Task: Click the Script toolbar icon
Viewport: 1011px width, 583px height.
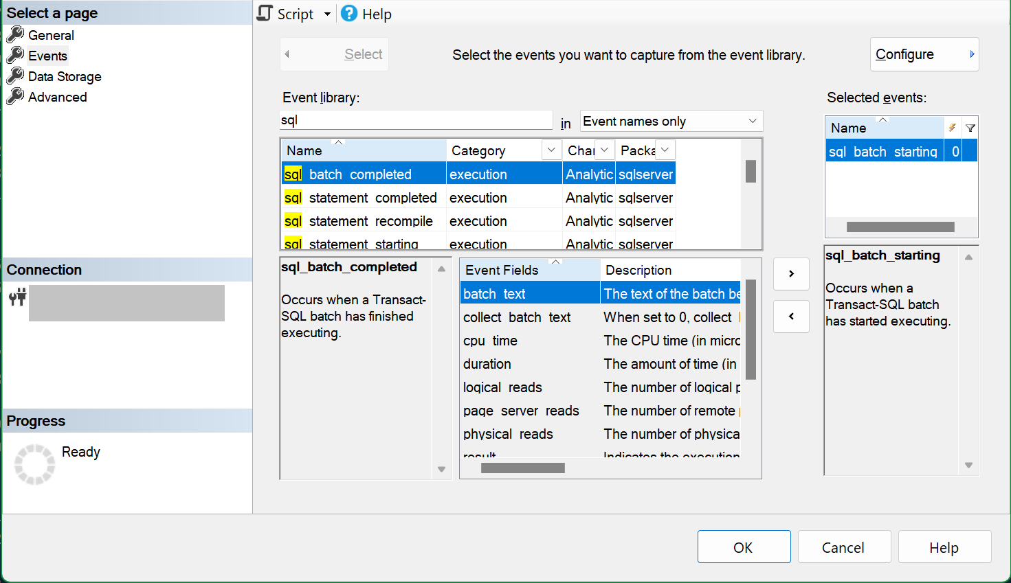Action: pos(265,14)
